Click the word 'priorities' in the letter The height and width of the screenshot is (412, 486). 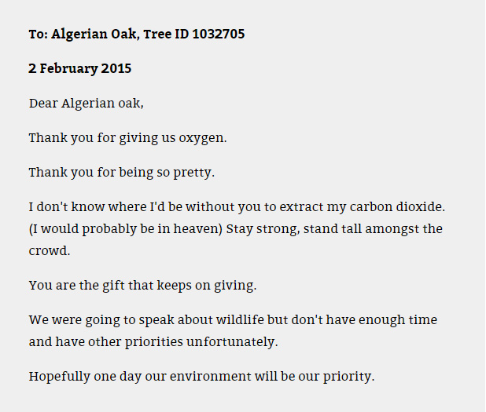(x=154, y=342)
